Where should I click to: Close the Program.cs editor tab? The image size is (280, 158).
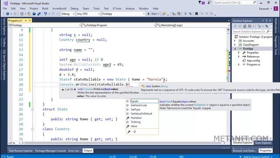[x=30, y=21]
